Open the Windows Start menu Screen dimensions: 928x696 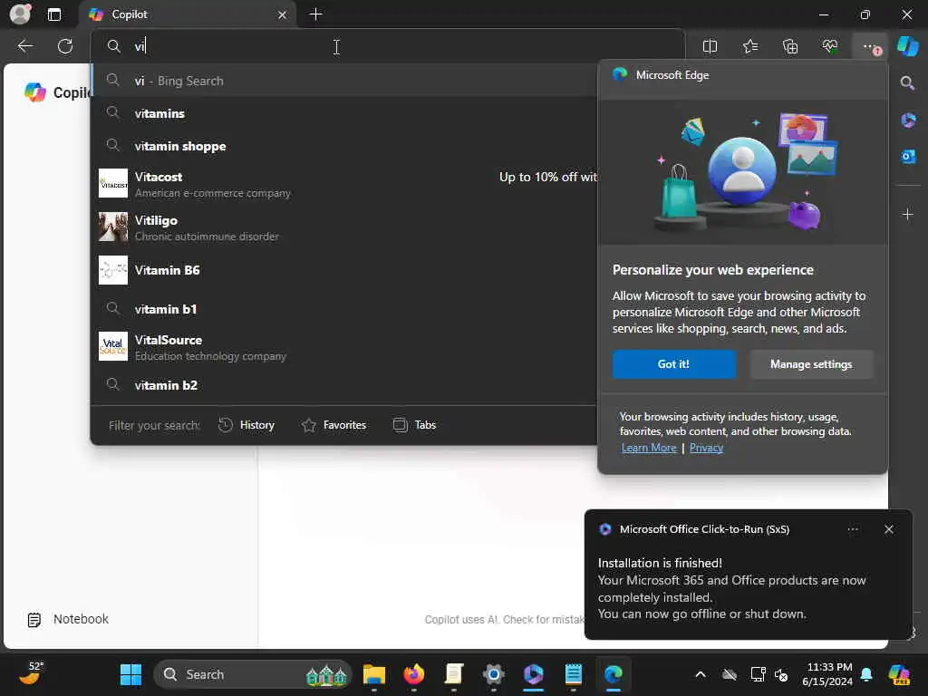[130, 674]
